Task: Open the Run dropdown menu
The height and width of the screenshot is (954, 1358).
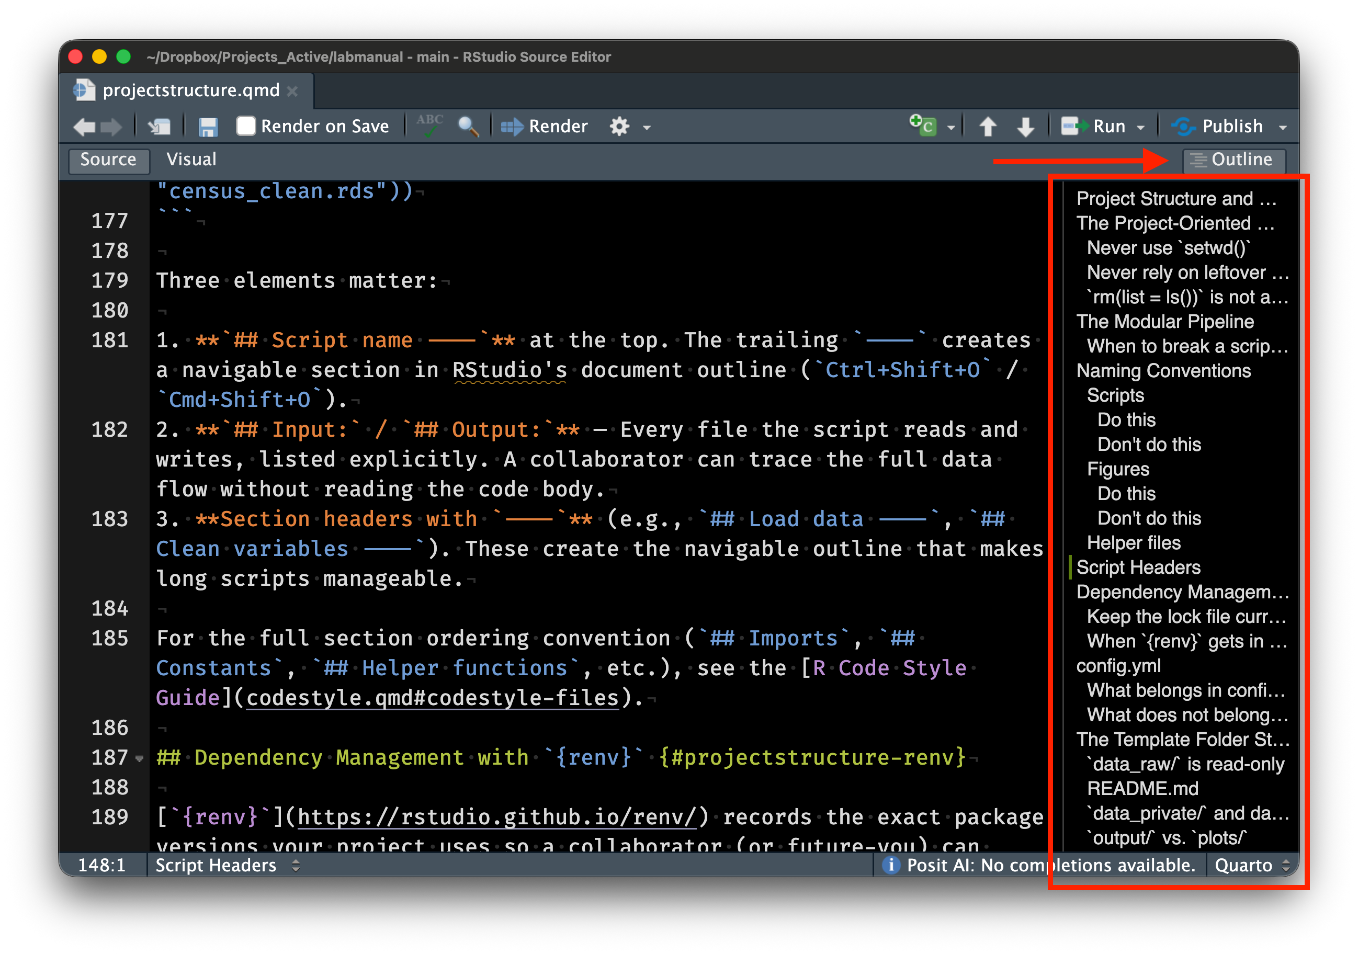Action: tap(1141, 126)
